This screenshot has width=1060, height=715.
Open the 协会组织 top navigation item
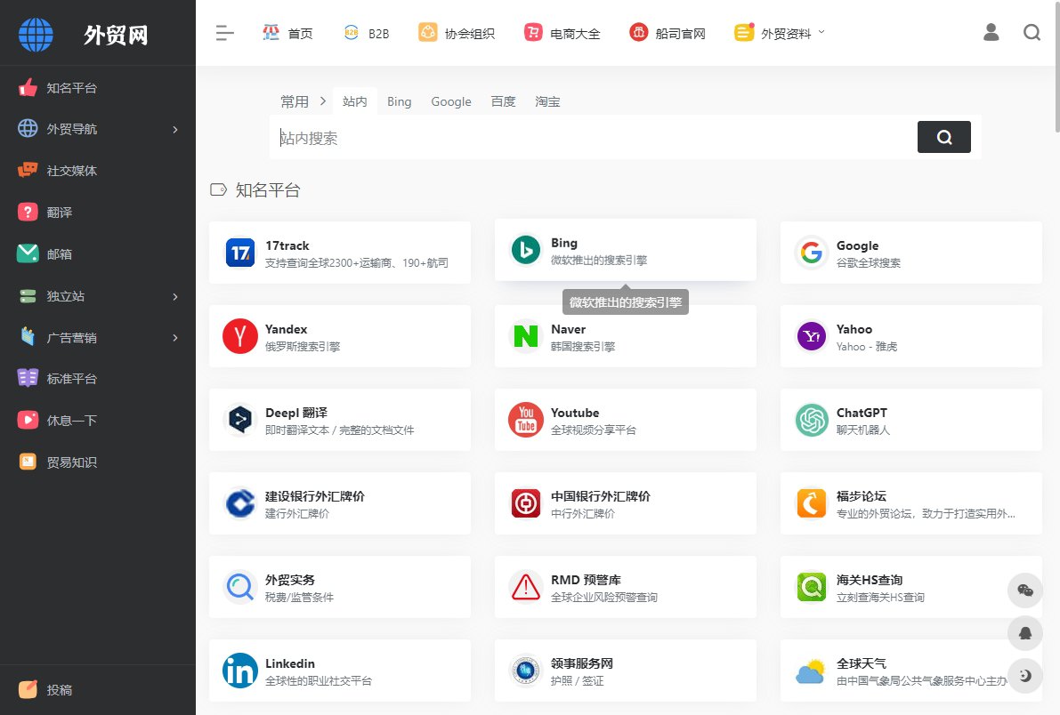(x=457, y=32)
